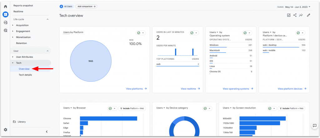Viewport: 320px width, 138px height.
Task: Open the Advertising target icon
Action: tap(5, 30)
